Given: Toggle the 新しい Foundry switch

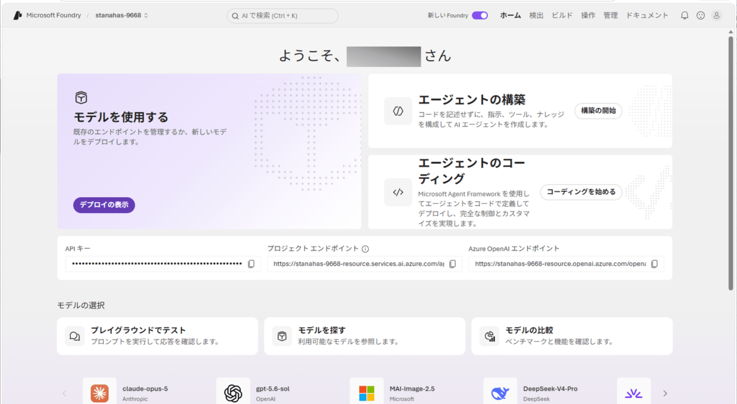Looking at the screenshot, I should click(480, 15).
